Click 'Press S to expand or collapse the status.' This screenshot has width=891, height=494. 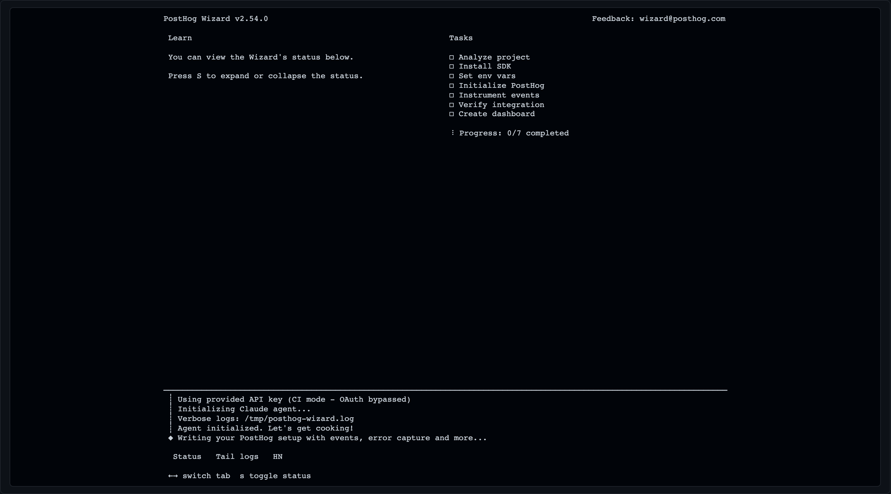pos(266,76)
